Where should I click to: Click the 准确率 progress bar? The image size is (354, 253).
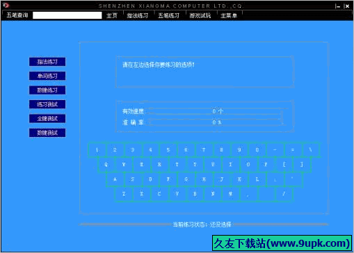(x=215, y=122)
